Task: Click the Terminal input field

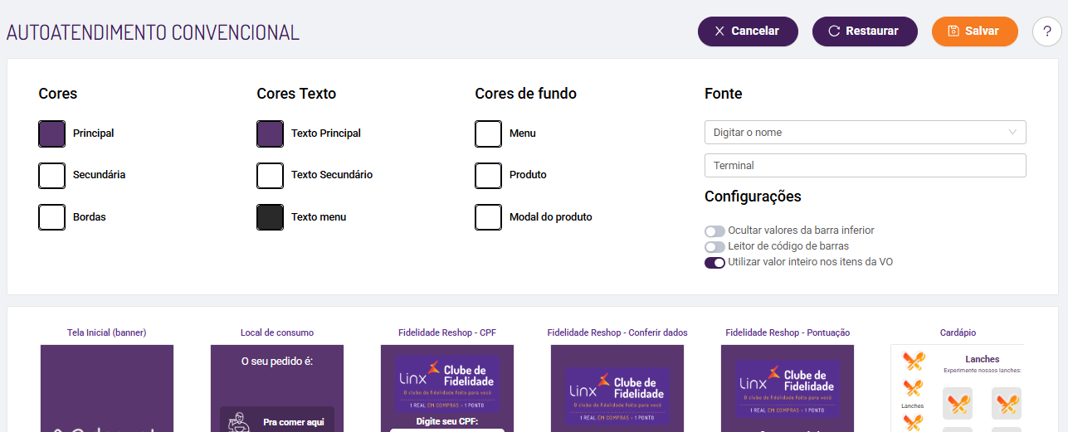Action: coord(865,166)
